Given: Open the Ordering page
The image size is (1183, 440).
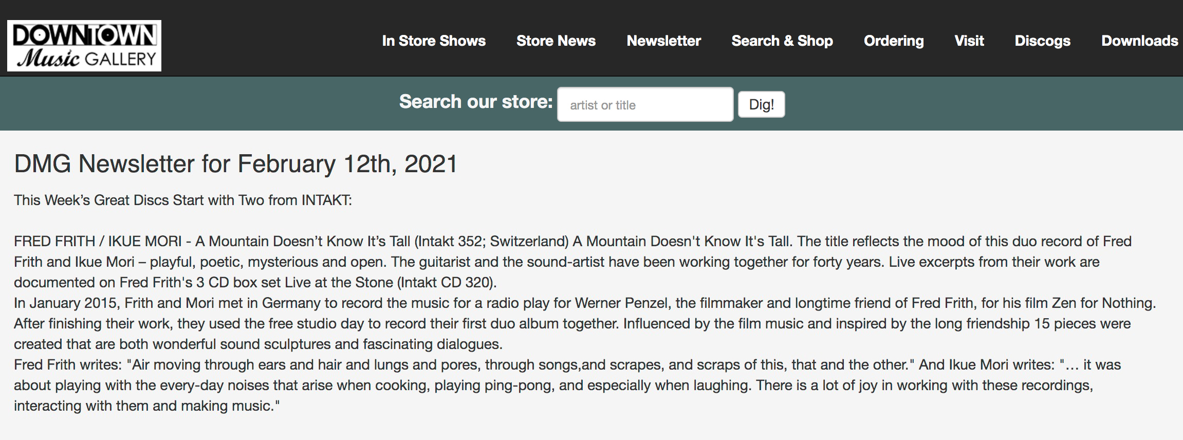Looking at the screenshot, I should pyautogui.click(x=894, y=41).
